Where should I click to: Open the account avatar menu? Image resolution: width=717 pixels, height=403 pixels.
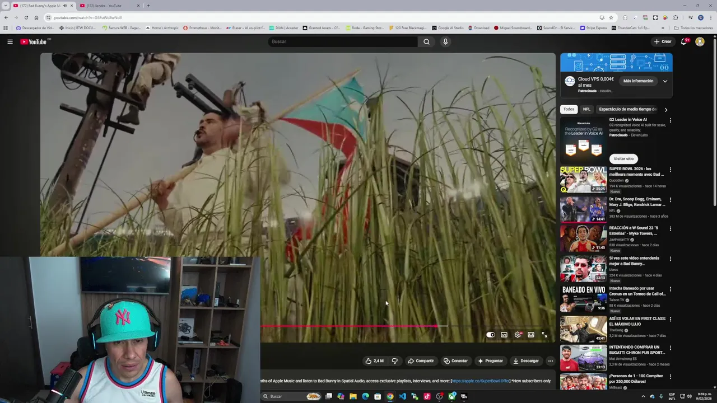pos(700,41)
